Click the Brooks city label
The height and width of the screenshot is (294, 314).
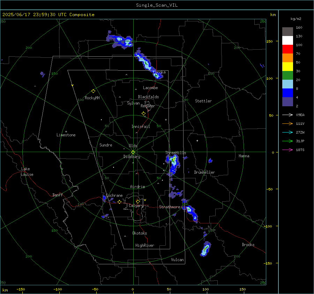(x=248, y=245)
